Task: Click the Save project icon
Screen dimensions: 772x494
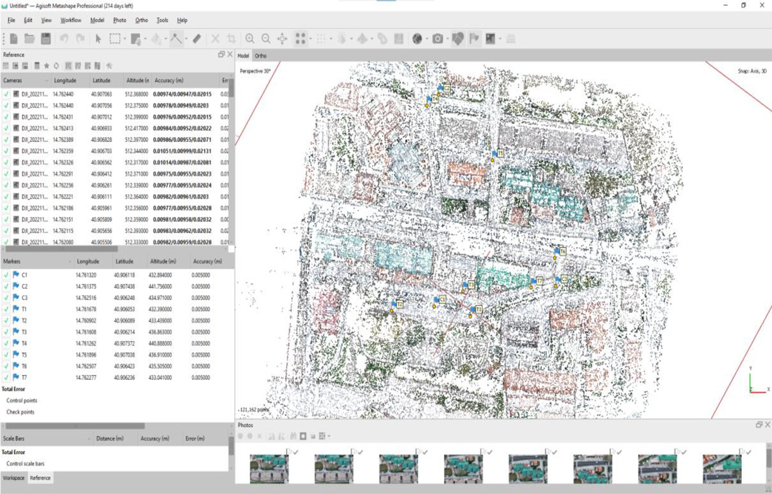Action: [46, 39]
